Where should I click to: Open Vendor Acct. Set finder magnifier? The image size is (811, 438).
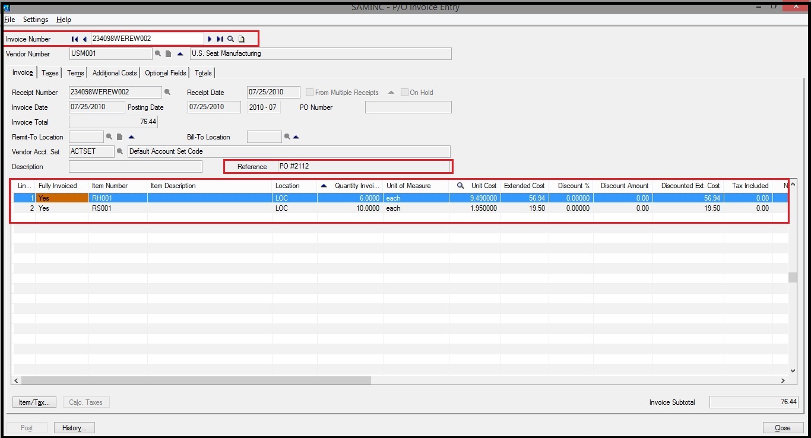tap(120, 152)
